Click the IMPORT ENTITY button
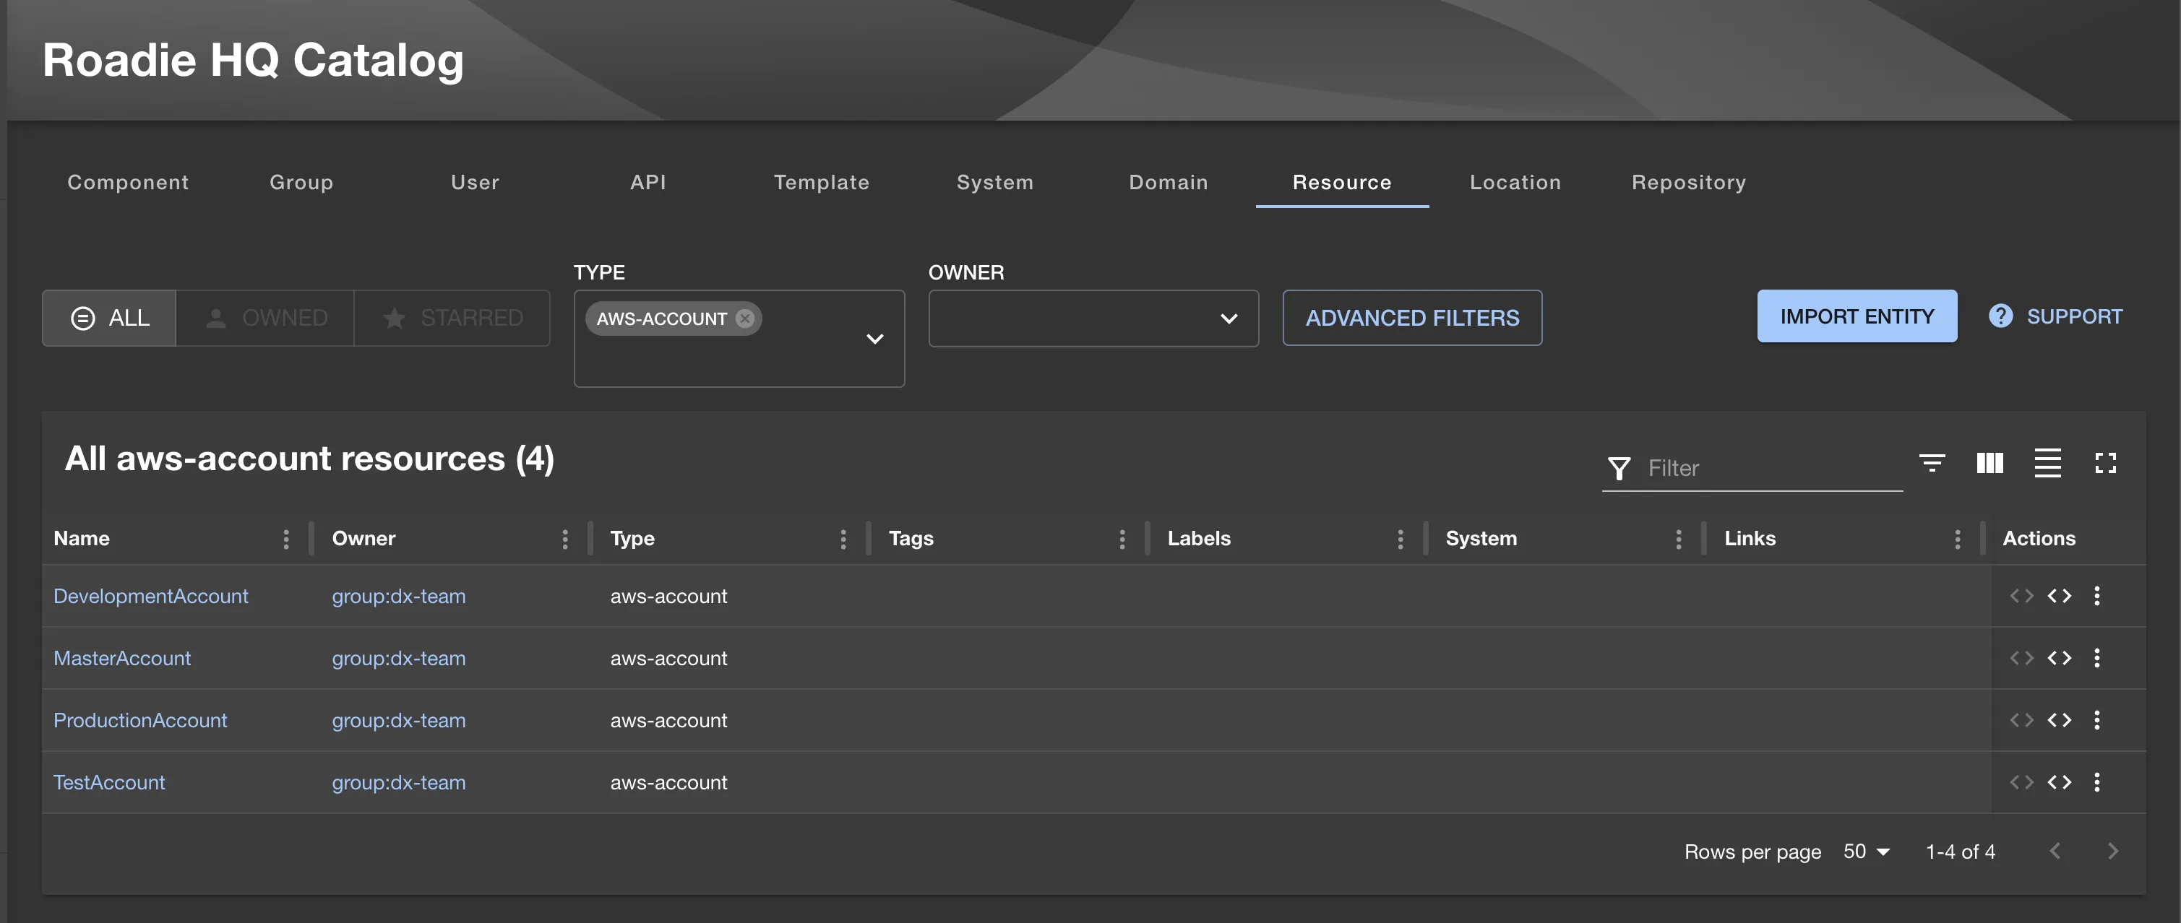Screen dimensions: 2181x923 coord(1857,316)
